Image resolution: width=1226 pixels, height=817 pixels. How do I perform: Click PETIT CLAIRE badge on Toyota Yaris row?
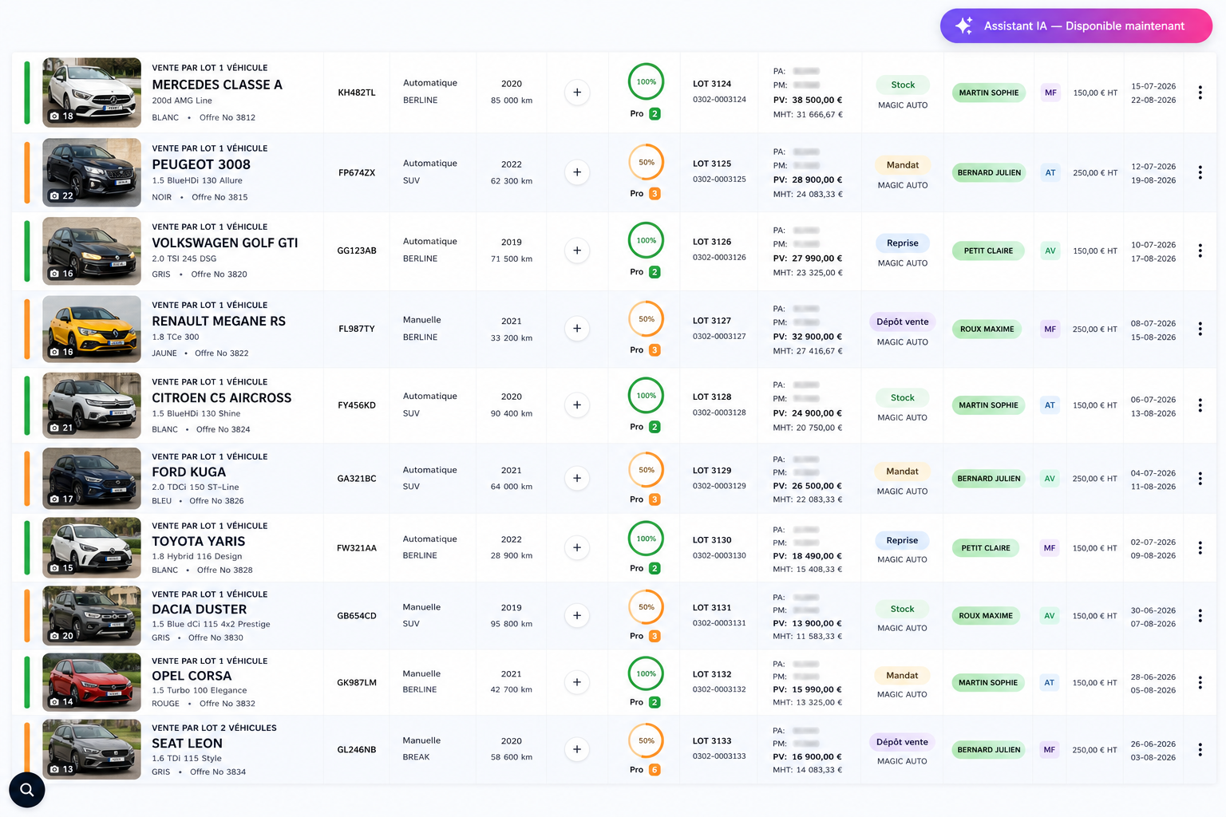click(x=986, y=548)
